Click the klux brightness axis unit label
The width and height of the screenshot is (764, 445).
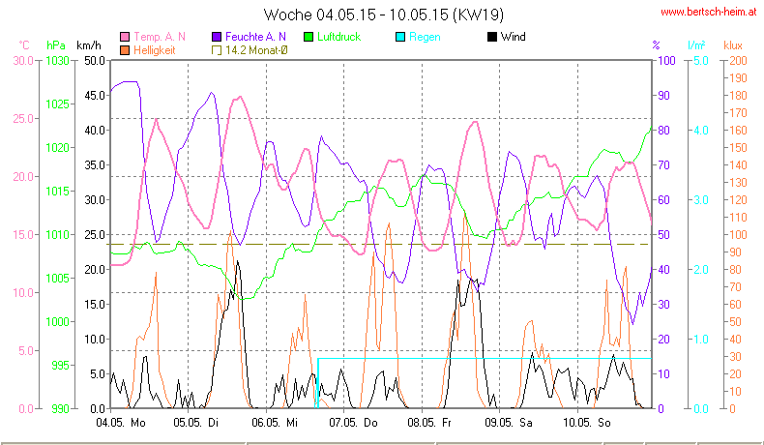[733, 45]
